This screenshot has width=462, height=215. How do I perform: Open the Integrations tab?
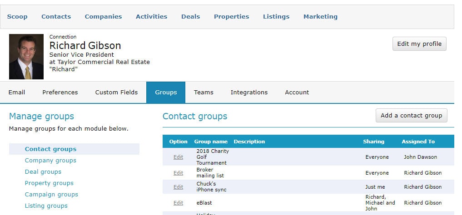pos(249,93)
